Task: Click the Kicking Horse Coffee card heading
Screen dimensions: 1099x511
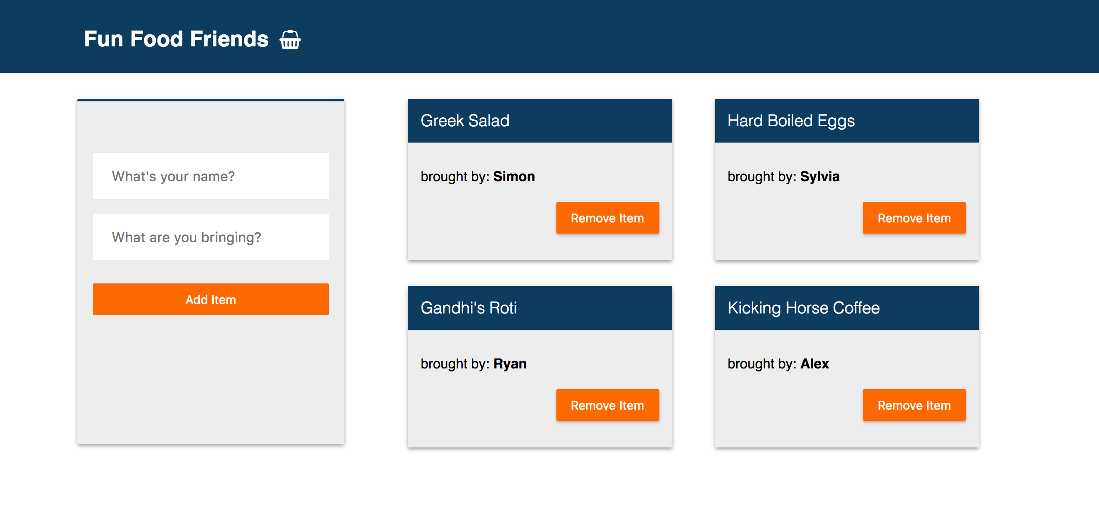Action: (804, 308)
